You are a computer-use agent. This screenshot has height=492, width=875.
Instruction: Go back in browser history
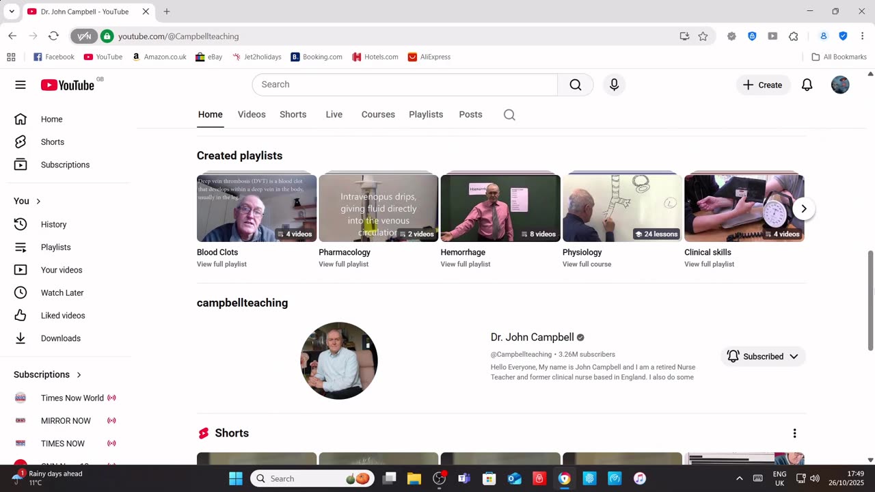(x=12, y=36)
